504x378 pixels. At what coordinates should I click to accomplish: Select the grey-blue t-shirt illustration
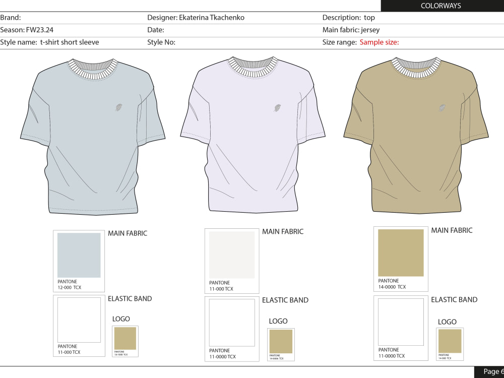coord(93,137)
